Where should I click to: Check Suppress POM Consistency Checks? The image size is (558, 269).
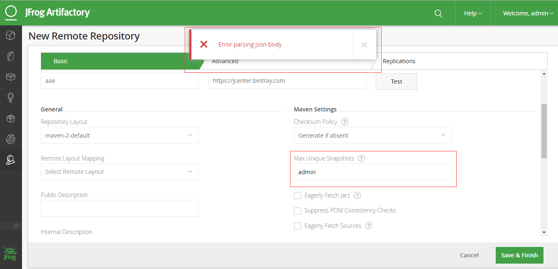(x=297, y=211)
